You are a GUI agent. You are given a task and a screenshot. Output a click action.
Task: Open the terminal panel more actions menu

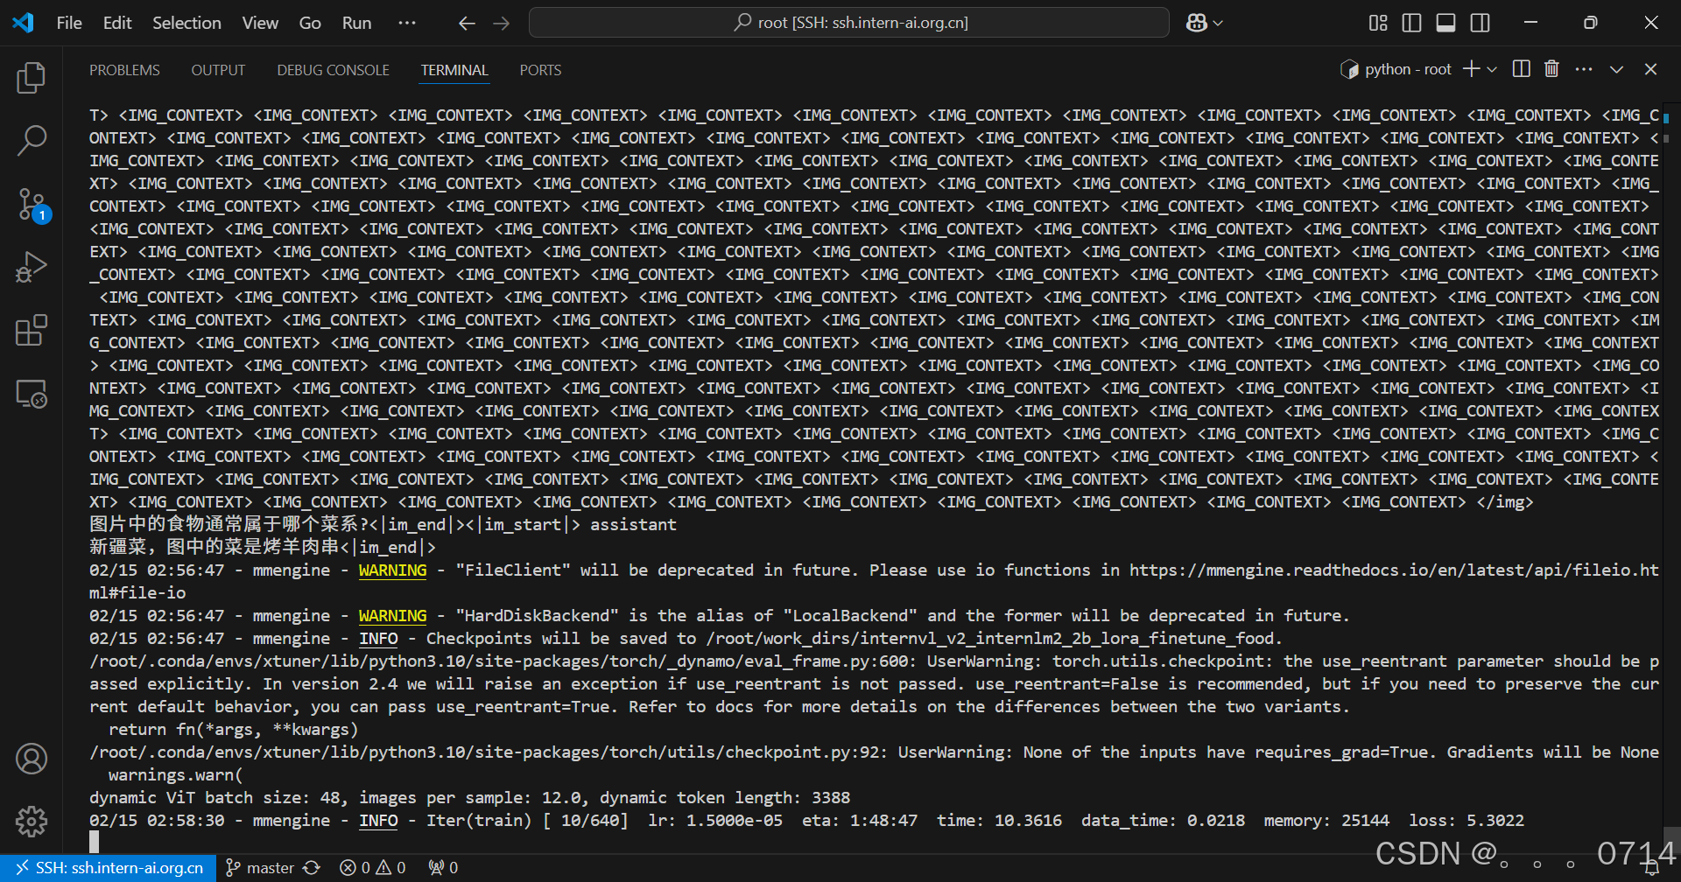(1584, 69)
